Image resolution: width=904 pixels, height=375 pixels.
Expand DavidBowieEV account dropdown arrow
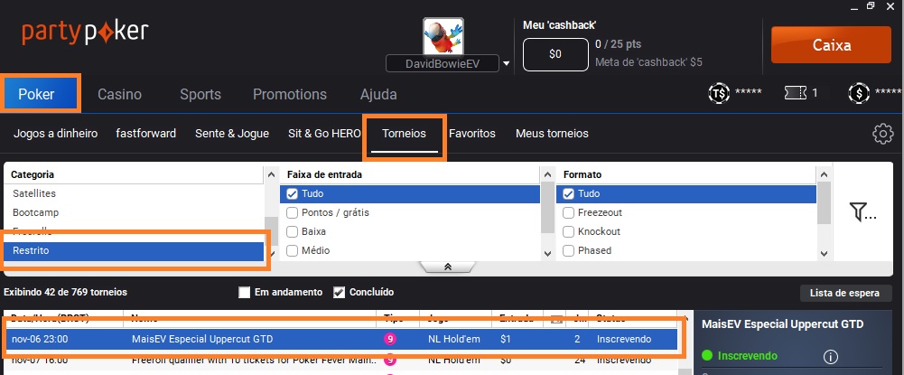pyautogui.click(x=507, y=63)
